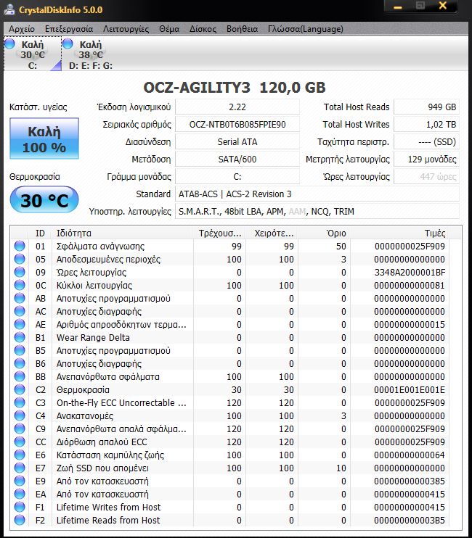Select the Ανακατανομές attribute name
This screenshot has height=538, width=472.
pyautogui.click(x=84, y=416)
